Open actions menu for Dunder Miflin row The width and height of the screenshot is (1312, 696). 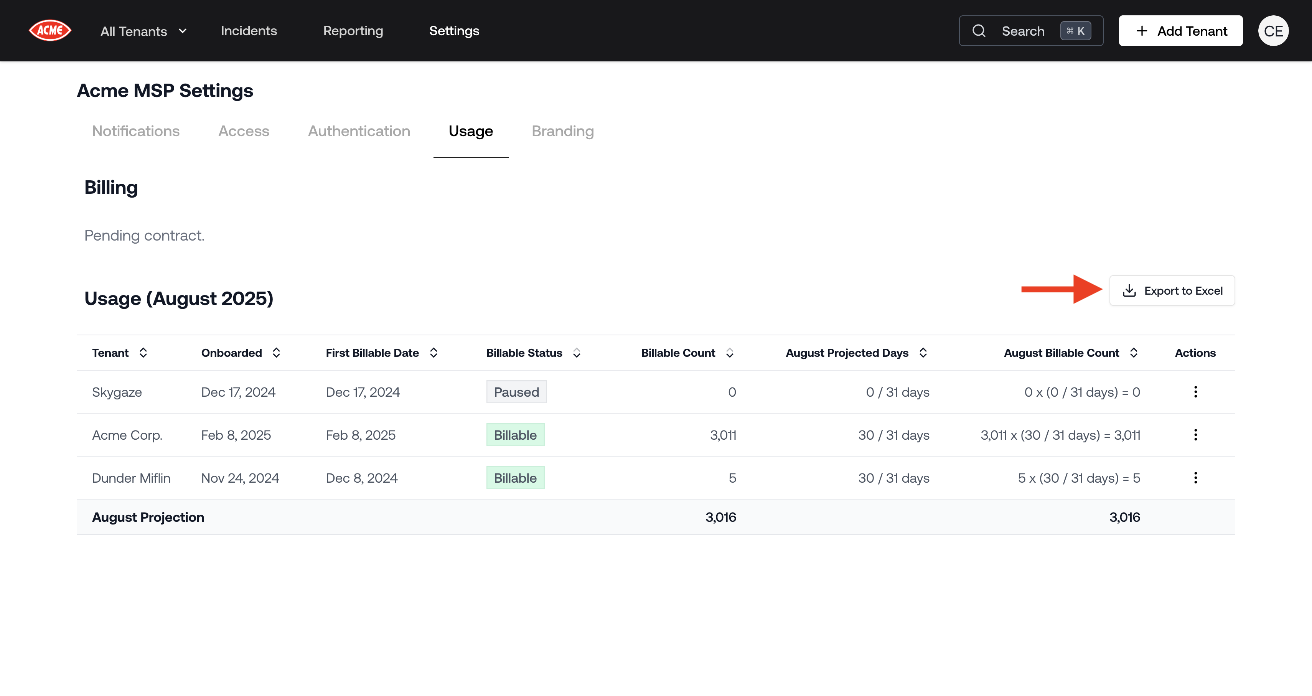pos(1195,477)
